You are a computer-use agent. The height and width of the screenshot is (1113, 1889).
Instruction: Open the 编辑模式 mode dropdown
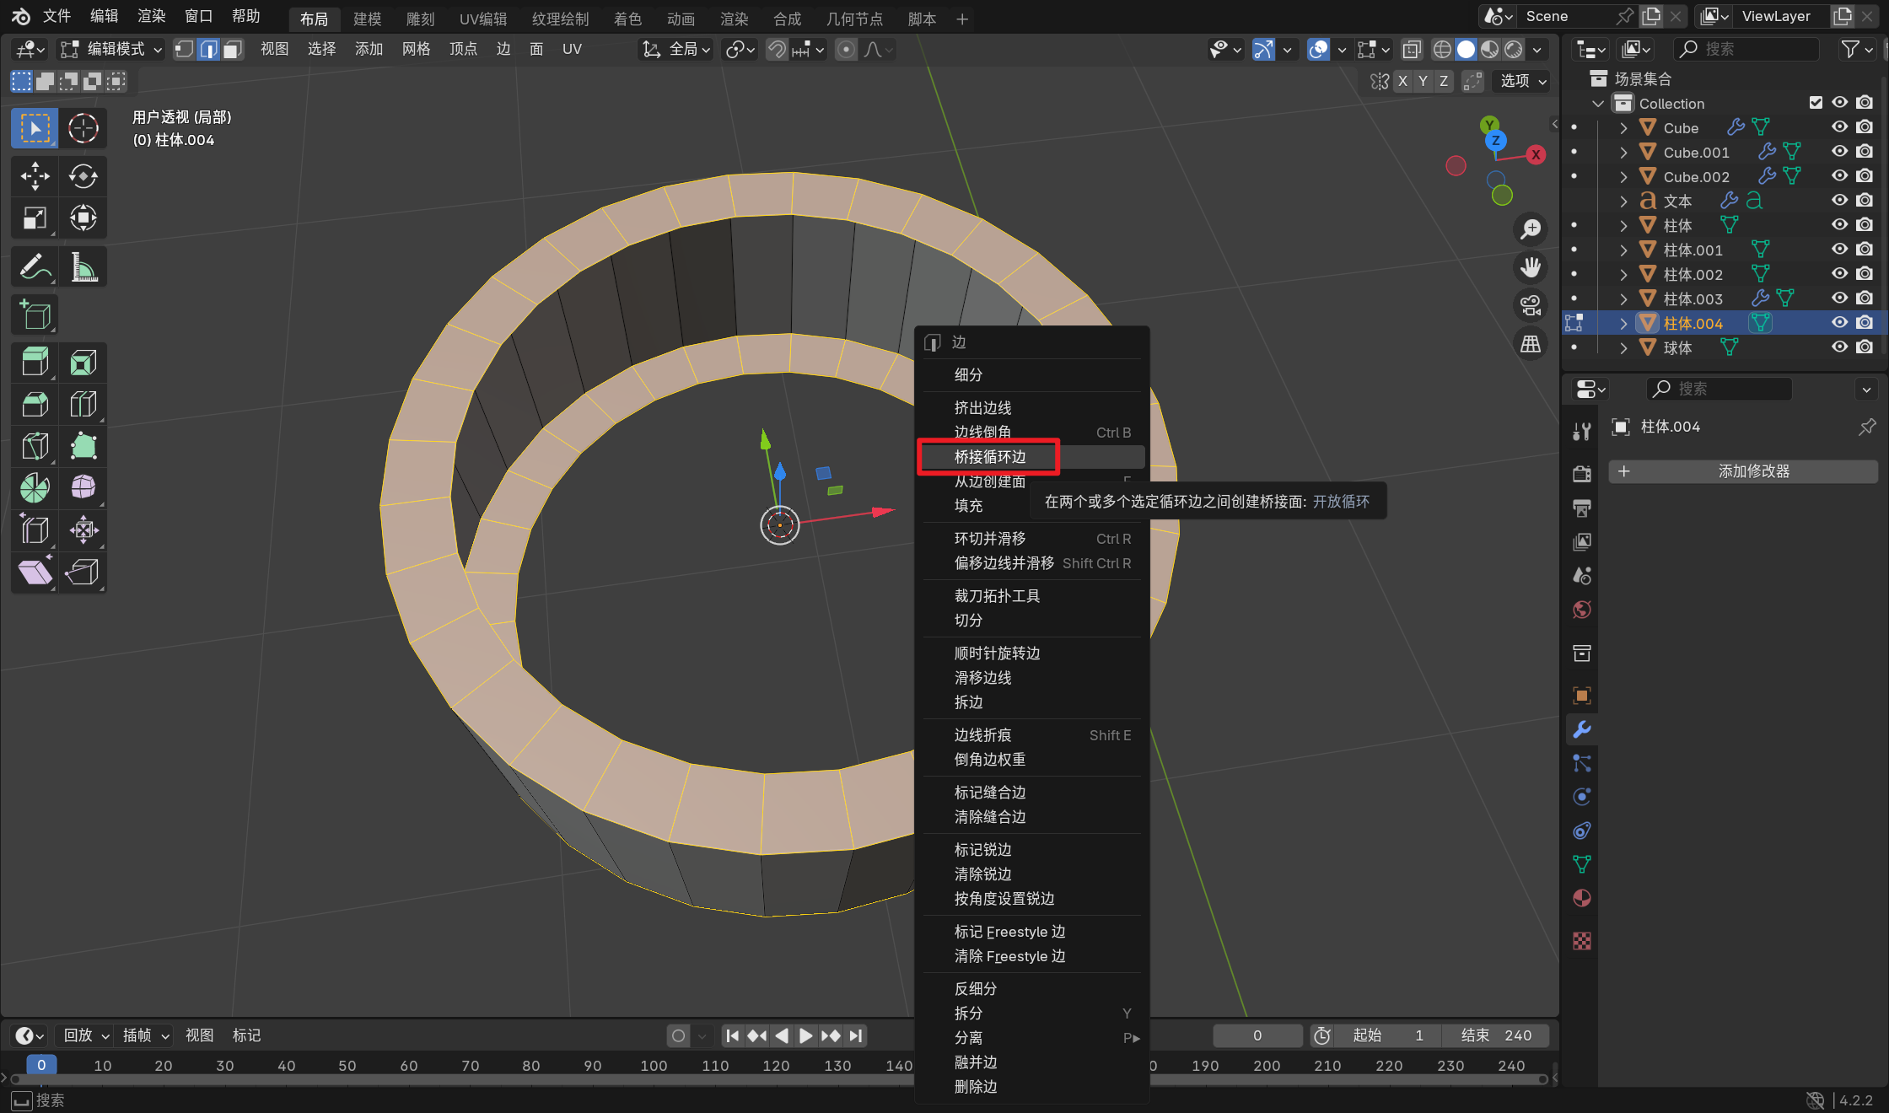click(x=114, y=50)
